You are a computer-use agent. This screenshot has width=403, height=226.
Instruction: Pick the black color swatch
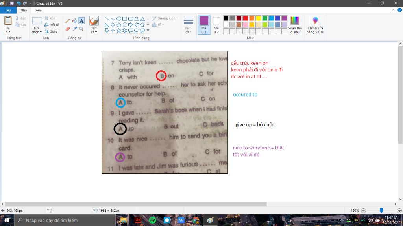pyautogui.click(x=226, y=18)
